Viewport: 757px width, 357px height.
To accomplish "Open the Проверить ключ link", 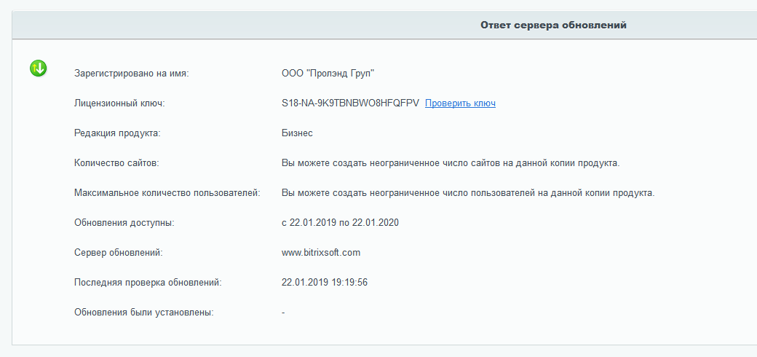I will (x=460, y=103).
